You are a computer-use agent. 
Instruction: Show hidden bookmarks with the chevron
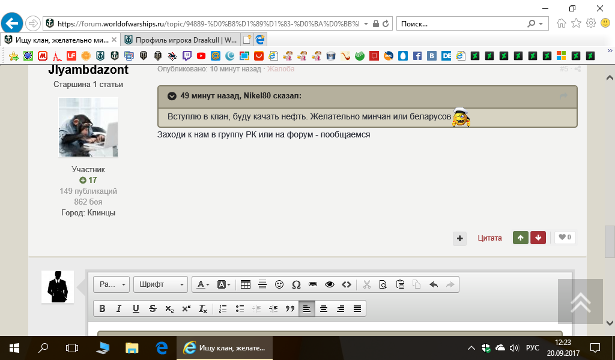pos(610,51)
